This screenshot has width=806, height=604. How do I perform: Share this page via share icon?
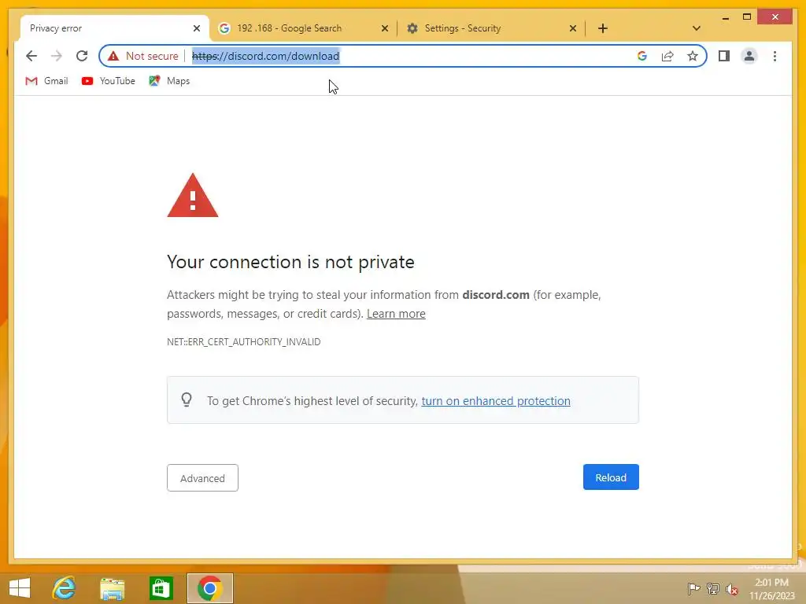(667, 56)
